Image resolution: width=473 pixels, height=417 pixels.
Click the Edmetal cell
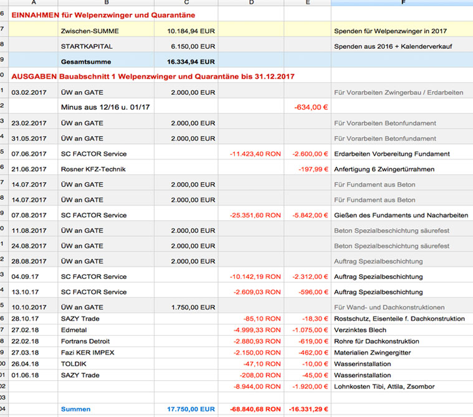point(106,330)
